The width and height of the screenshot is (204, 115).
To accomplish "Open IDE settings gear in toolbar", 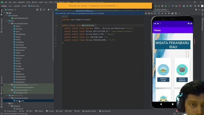I will pos(199,6).
